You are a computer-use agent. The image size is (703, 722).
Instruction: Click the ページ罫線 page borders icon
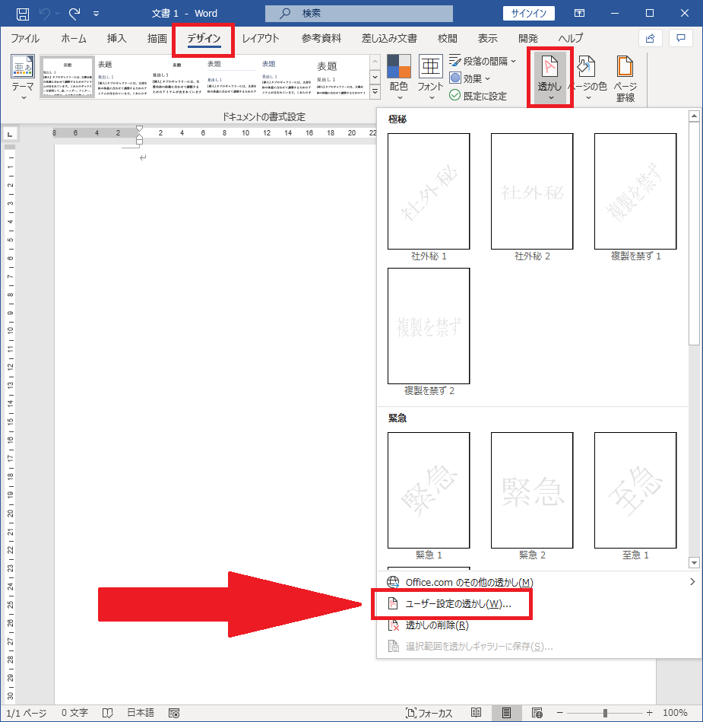pos(625,78)
